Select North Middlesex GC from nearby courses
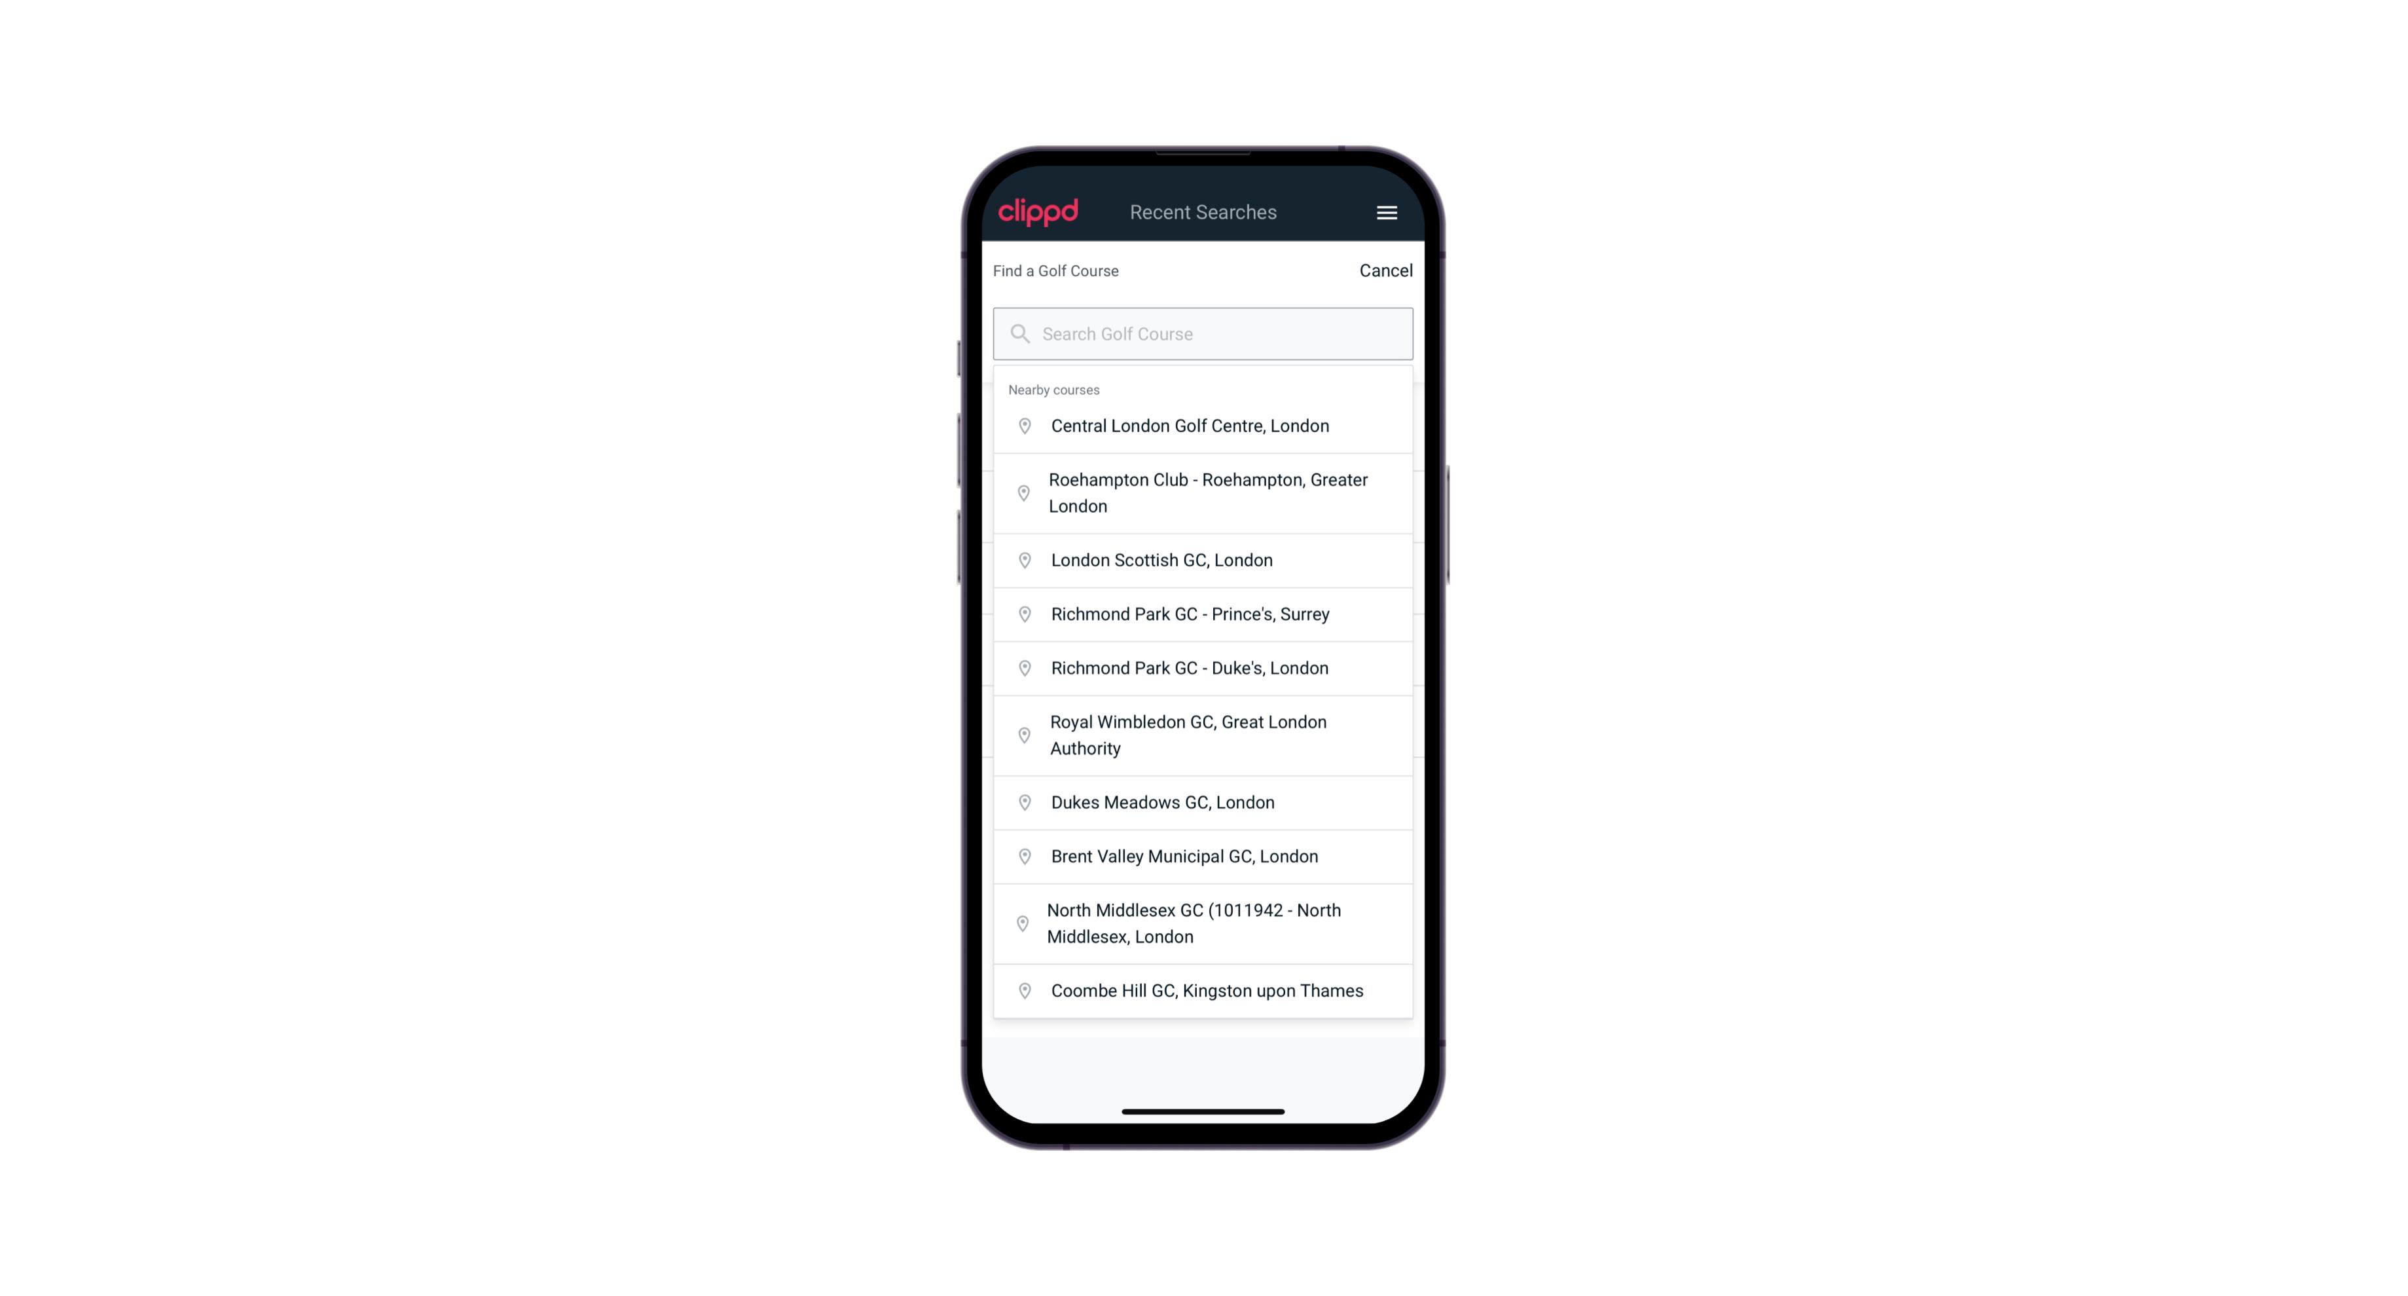 pos(1203,923)
